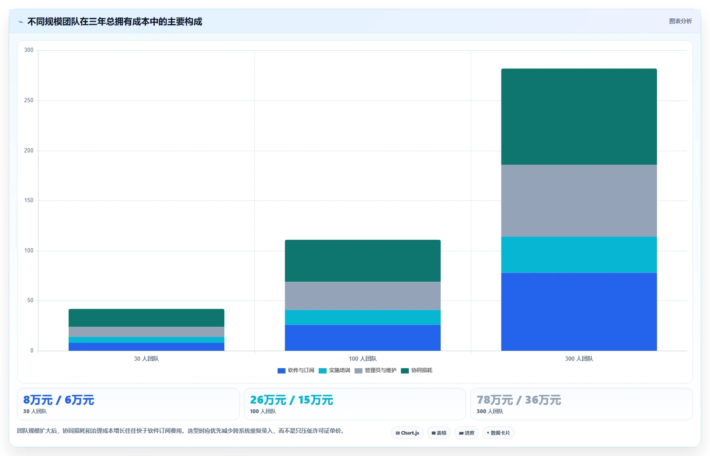710x456 pixels.
Task: Click the 图表分析 label in header
Action: tap(680, 21)
